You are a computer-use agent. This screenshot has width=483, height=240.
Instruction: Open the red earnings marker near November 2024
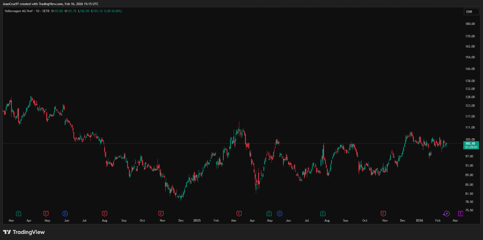pyautogui.click(x=161, y=213)
